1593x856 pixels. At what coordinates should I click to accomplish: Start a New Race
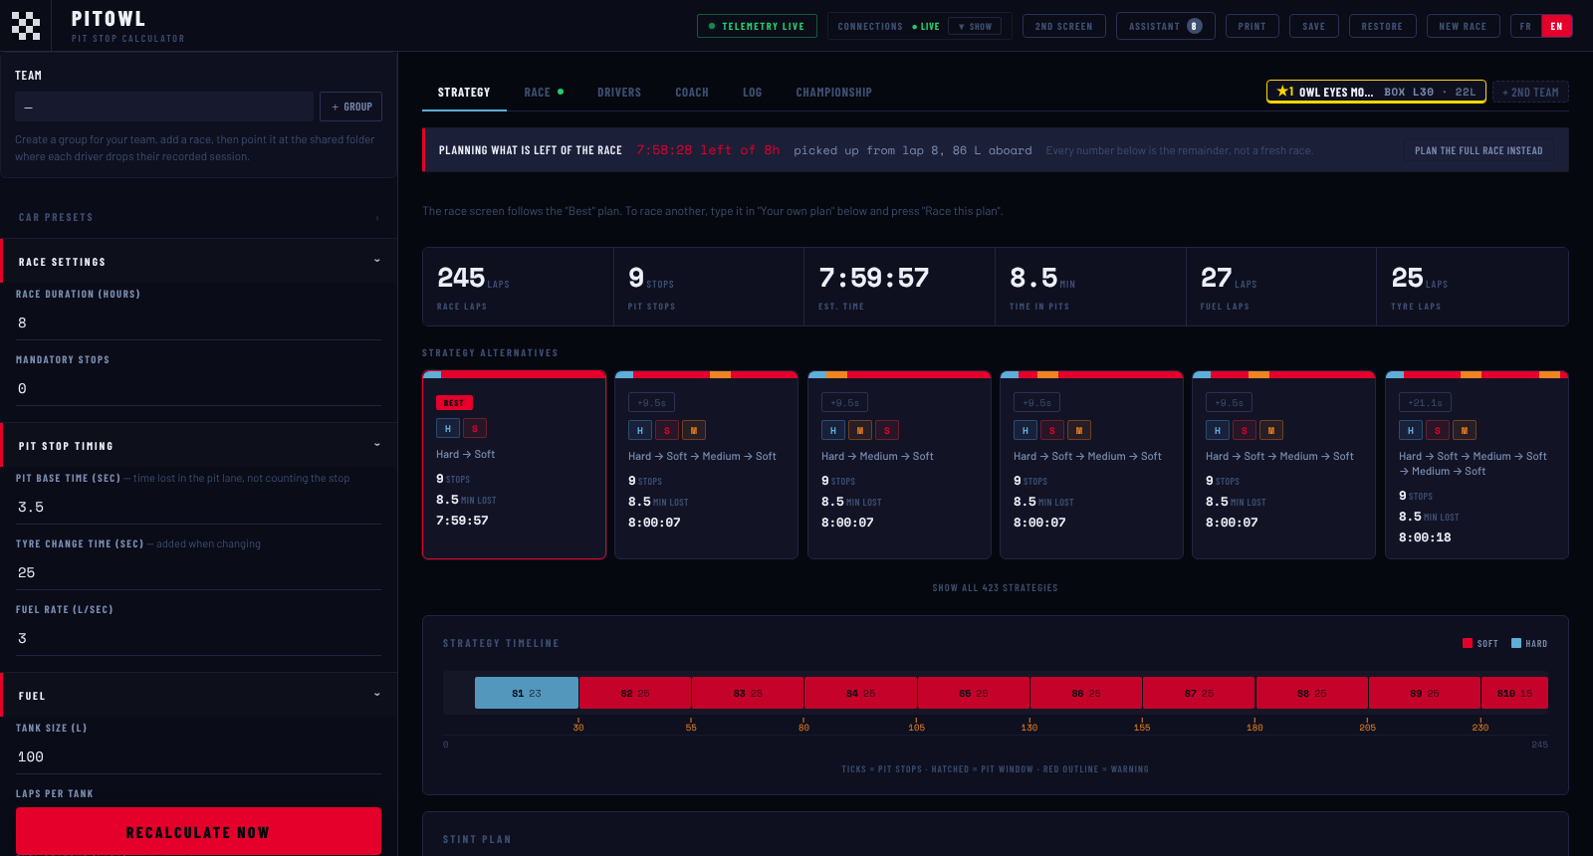(x=1463, y=26)
